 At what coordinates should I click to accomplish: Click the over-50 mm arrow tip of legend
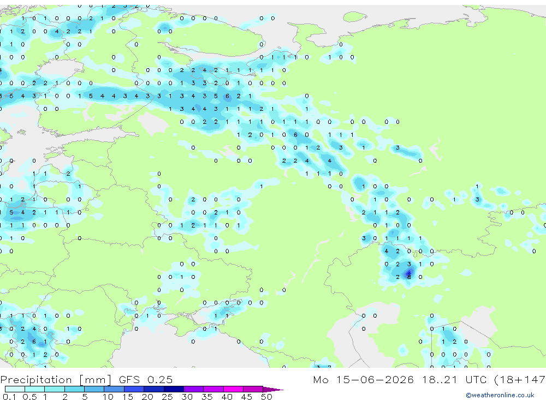[x=273, y=389]
